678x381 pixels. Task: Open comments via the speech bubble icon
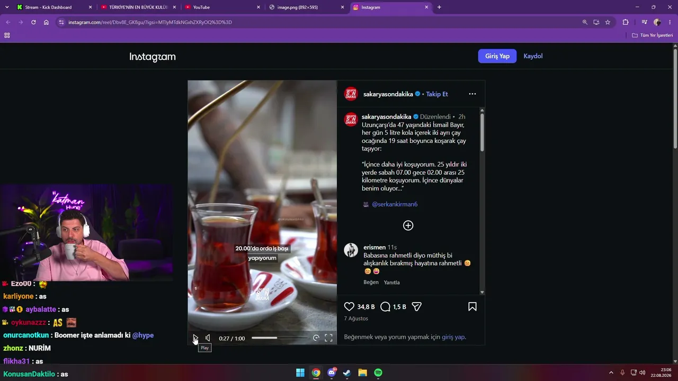click(x=386, y=306)
